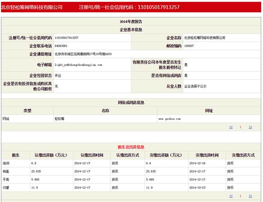Click the red 股东及出资信息 section heading
This screenshot has height=202, width=263.
131,147
